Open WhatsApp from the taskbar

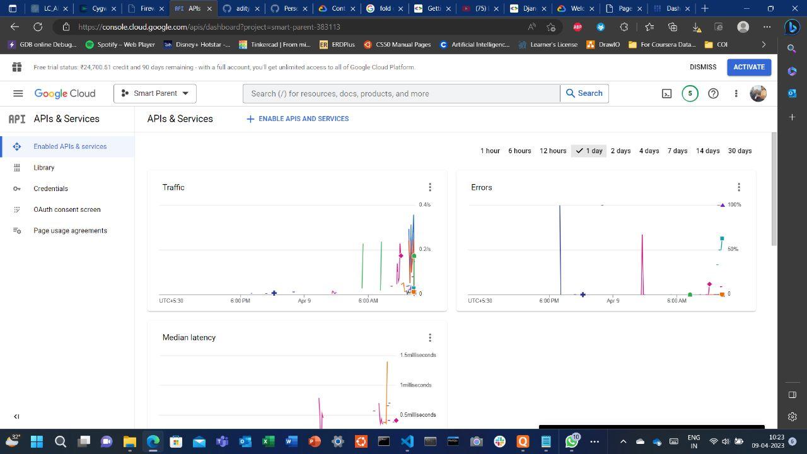[572, 441]
